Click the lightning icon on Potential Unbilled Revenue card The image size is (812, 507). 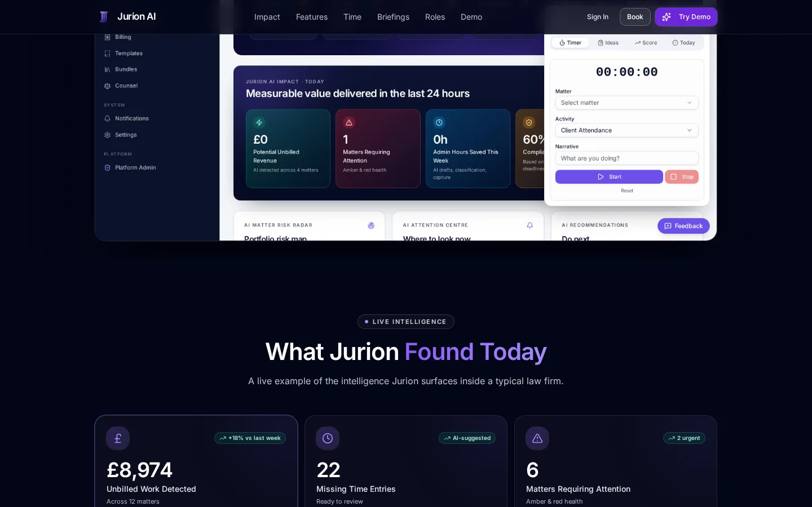click(259, 122)
